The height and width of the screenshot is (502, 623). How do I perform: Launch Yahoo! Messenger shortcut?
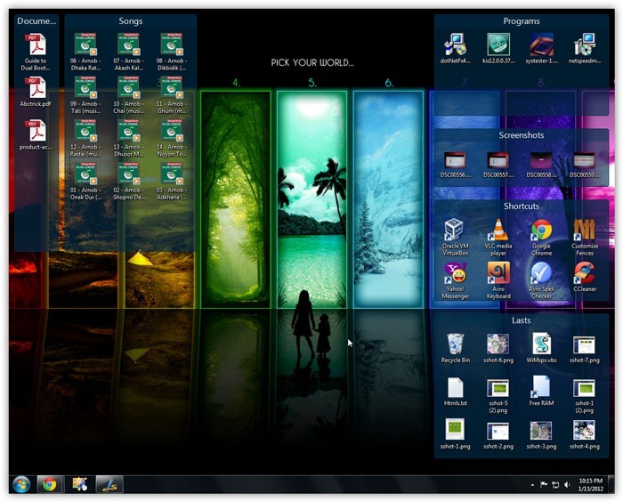point(456,280)
